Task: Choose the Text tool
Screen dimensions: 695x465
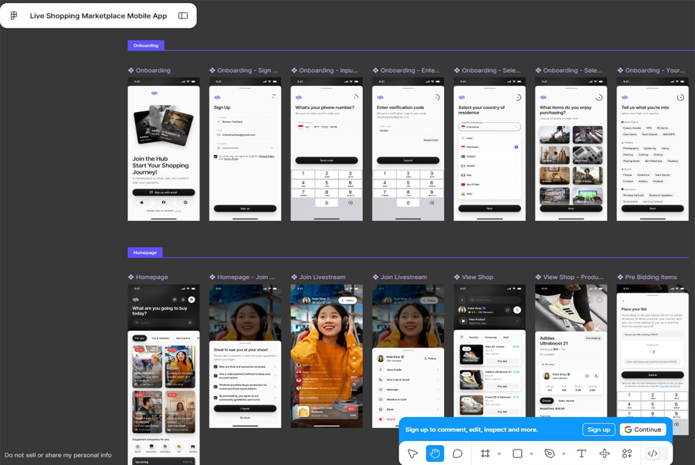Action: point(581,453)
